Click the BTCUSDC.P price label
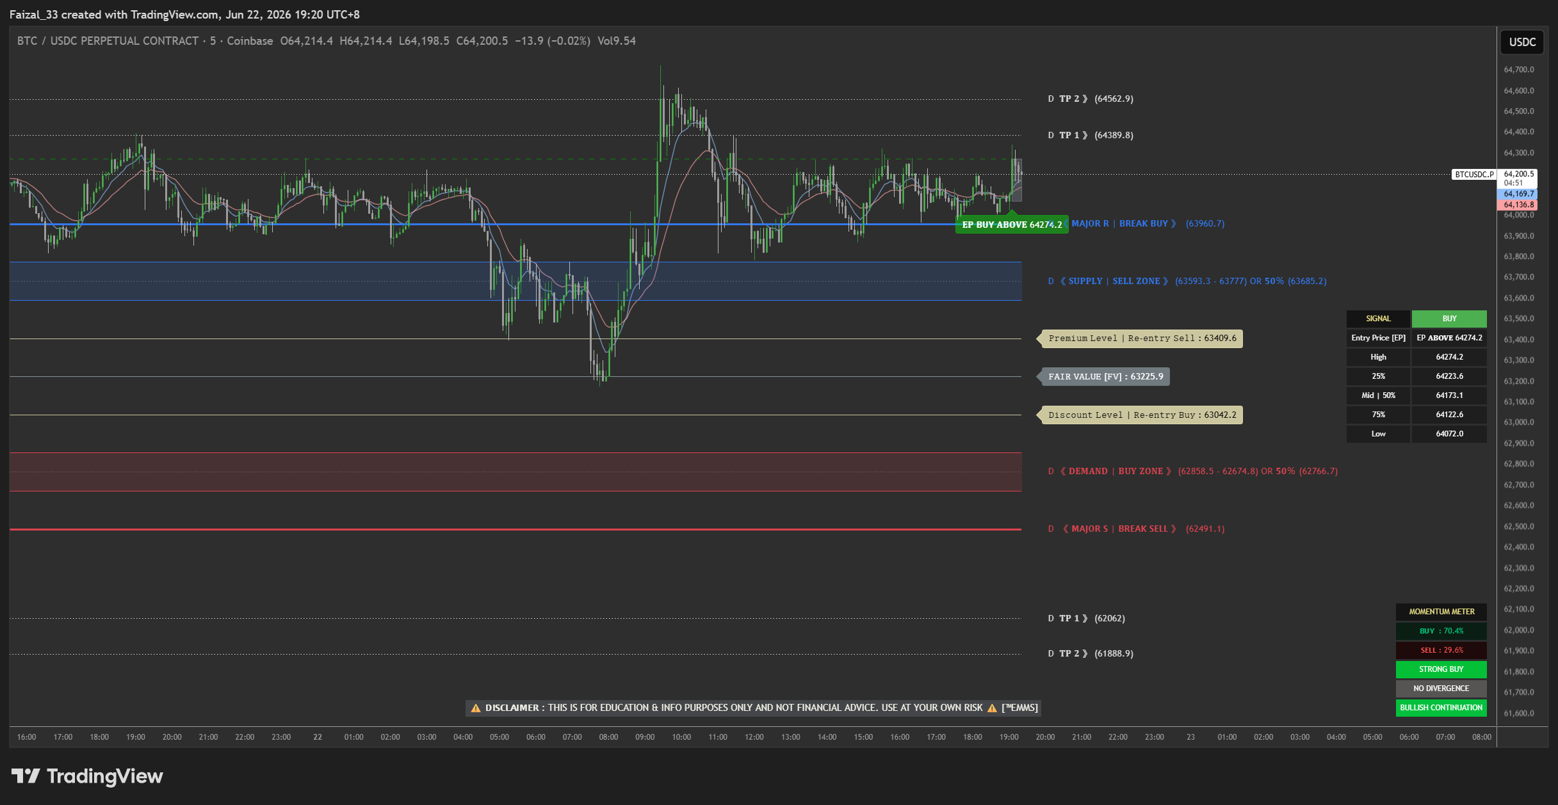 (1473, 174)
